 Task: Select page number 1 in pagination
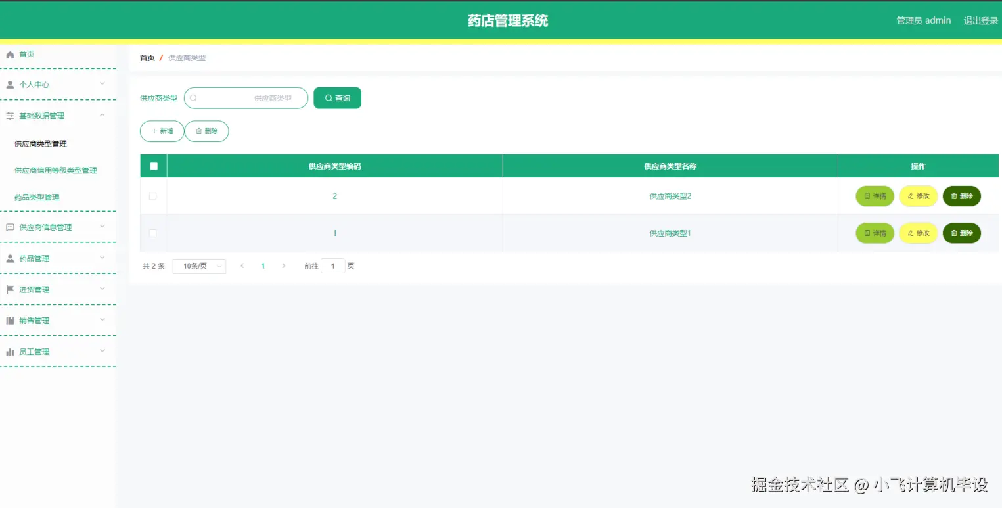click(x=263, y=266)
